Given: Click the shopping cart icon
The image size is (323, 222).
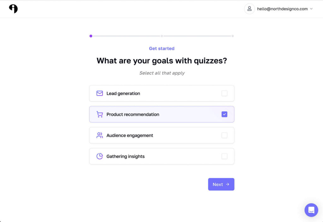Looking at the screenshot, I should [100, 114].
